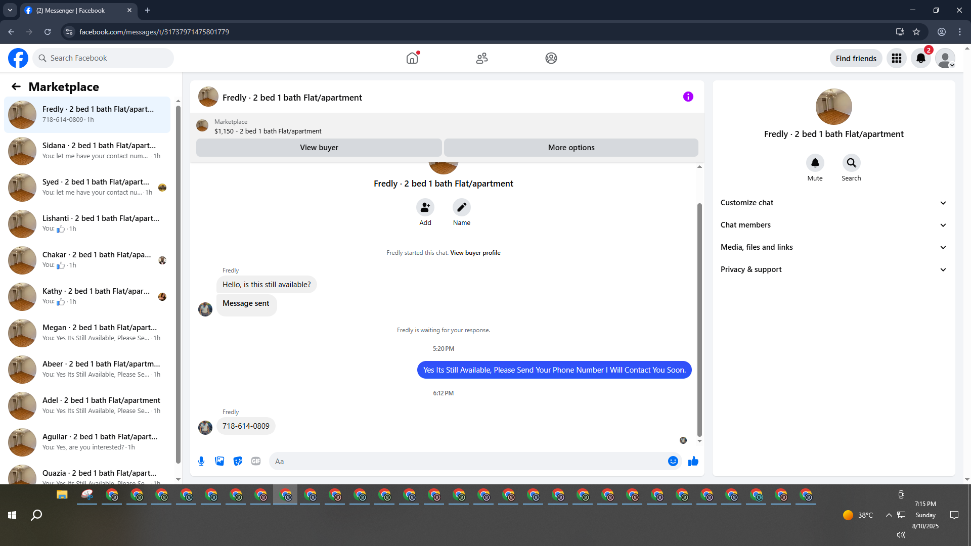Screen dimensions: 971x546
Task: Send a thumbs-up like
Action: (693, 461)
